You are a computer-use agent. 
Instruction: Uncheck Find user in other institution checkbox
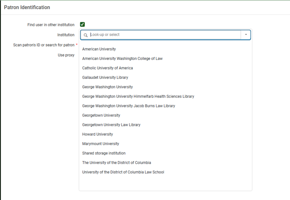82,25
